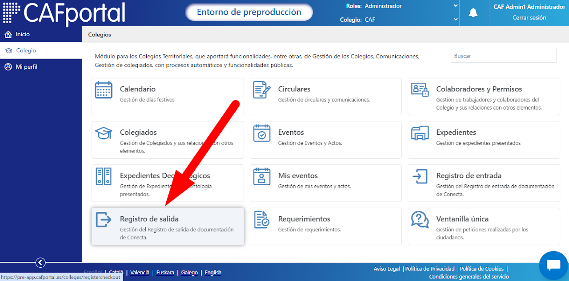
Task: Open the notifications bell icon
Action: 473,13
